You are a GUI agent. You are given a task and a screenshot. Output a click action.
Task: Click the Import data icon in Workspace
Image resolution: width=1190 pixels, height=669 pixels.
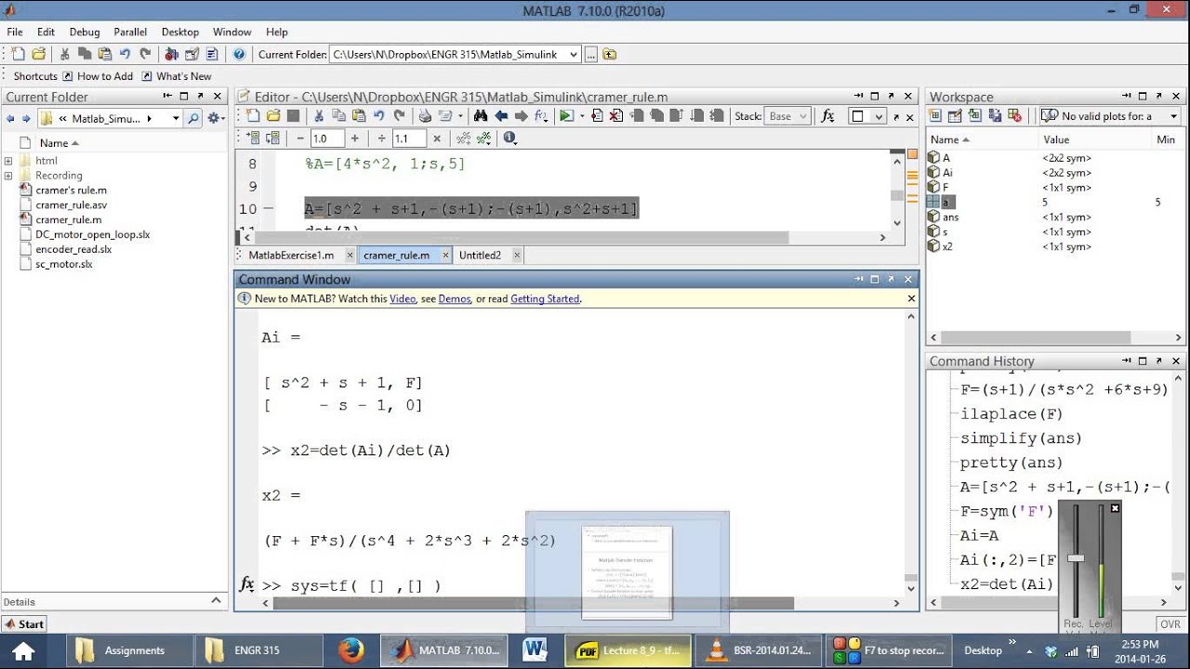coord(975,116)
